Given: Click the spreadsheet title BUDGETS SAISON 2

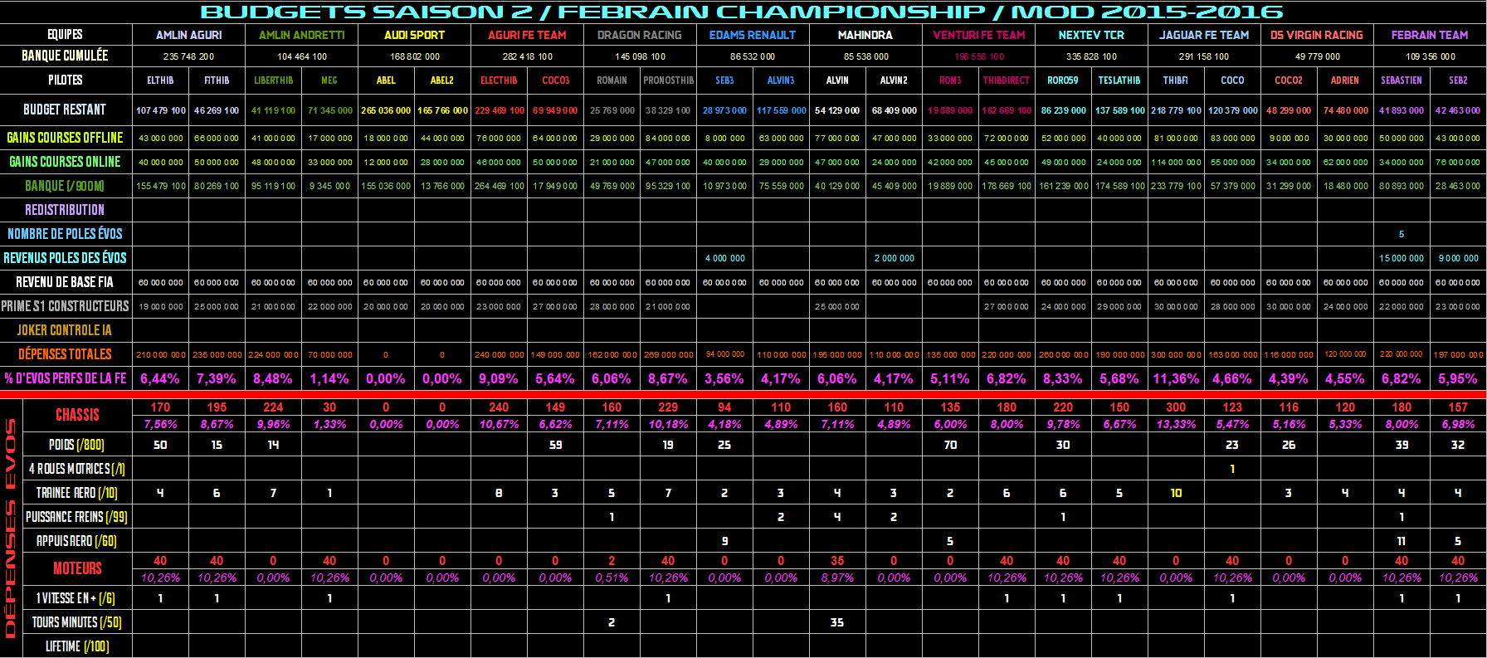Looking at the screenshot, I should coord(742,12).
